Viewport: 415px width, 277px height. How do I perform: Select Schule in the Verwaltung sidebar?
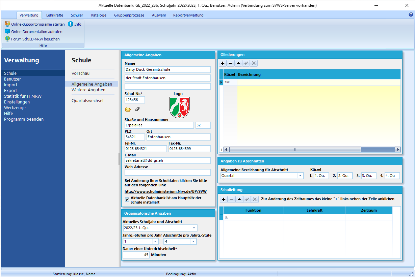[x=33, y=73]
